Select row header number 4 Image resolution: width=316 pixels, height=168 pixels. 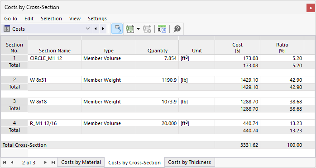pos(14,123)
